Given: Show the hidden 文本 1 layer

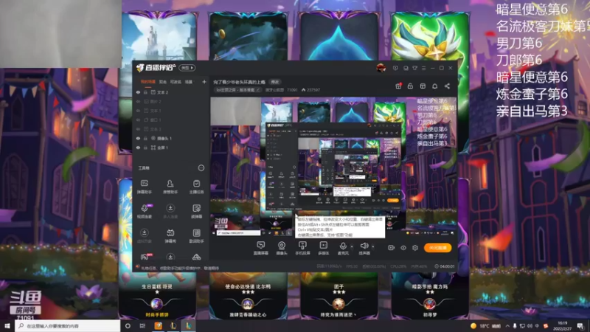Looking at the screenshot, I should pyautogui.click(x=138, y=111).
